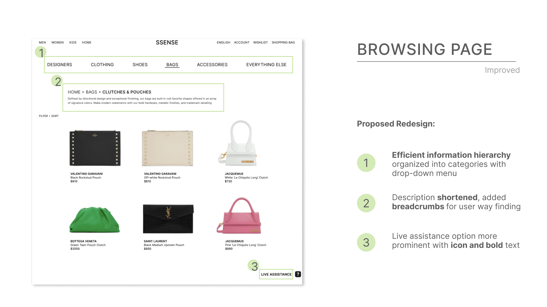Toggle the BAGS category underline selection

click(x=172, y=65)
